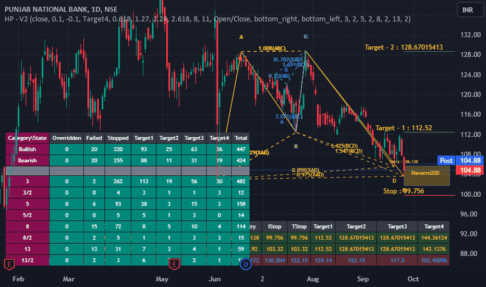Image resolution: width=486 pixels, height=287 pixels.
Task: Select the Bearish row label
Action: 27,160
